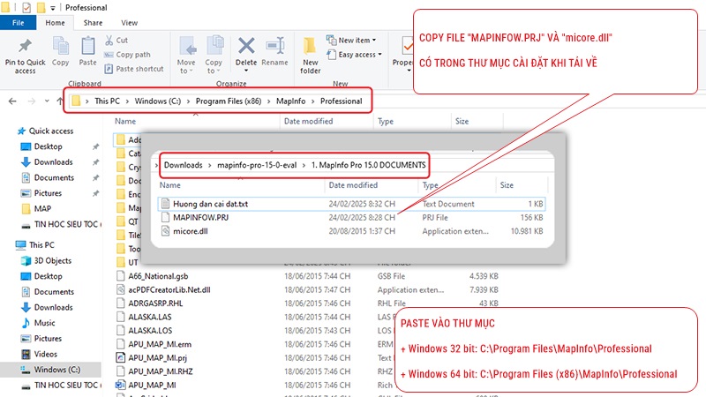Open the New item dropdown
This screenshot has height=397, width=706.
351,40
